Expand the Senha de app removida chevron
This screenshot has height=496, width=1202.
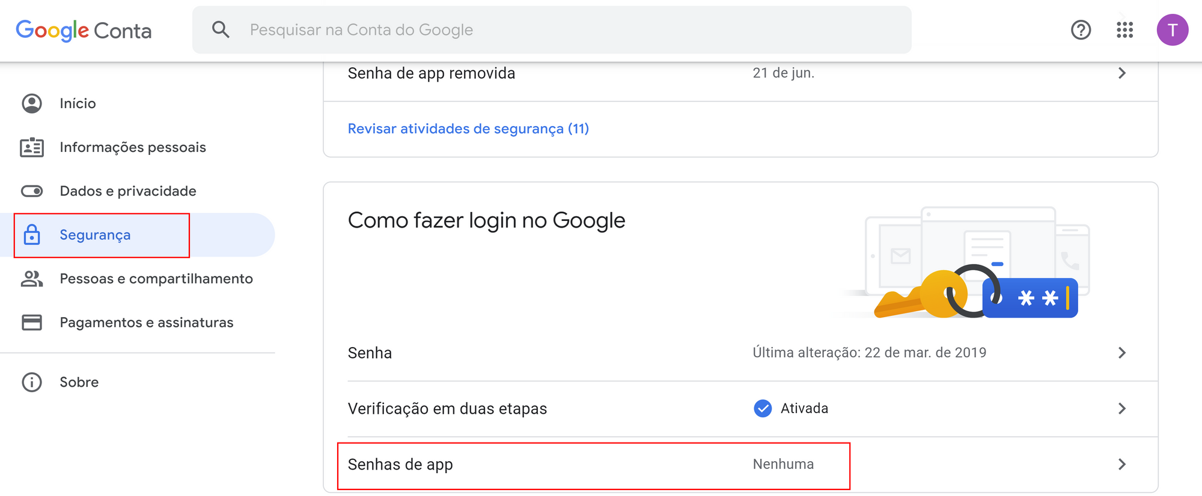(x=1121, y=73)
